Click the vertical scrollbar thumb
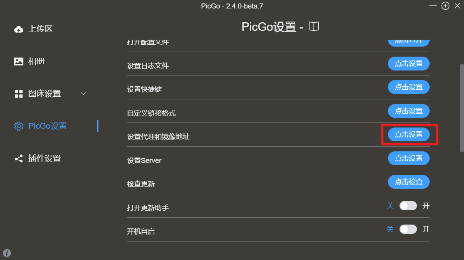Viewport: 464px width, 260px height. pyautogui.click(x=461, y=108)
